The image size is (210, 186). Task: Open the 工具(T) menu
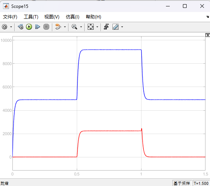(x=31, y=17)
